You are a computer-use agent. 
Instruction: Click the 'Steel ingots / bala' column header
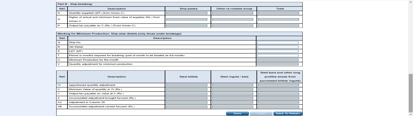click(x=234, y=77)
